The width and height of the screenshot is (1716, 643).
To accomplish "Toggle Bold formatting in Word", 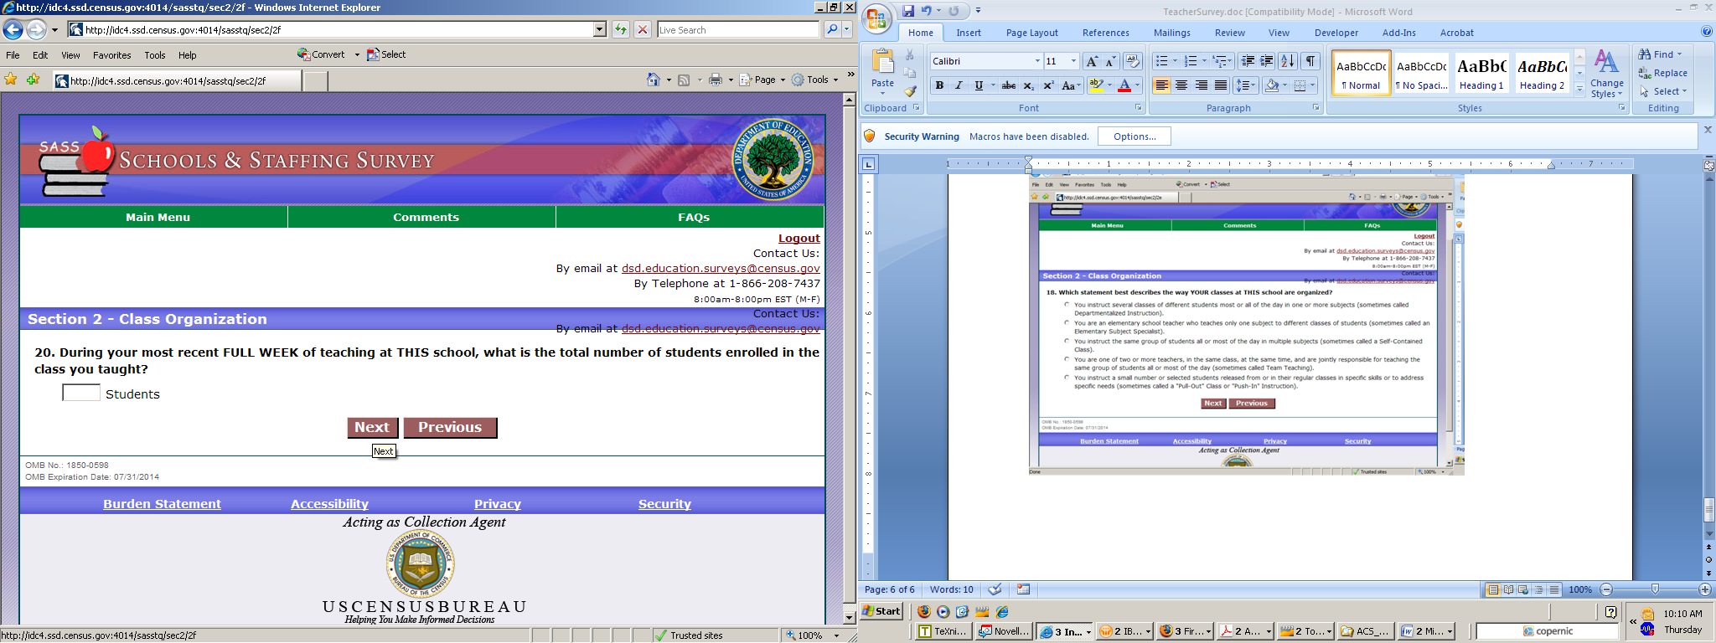I will pos(939,85).
